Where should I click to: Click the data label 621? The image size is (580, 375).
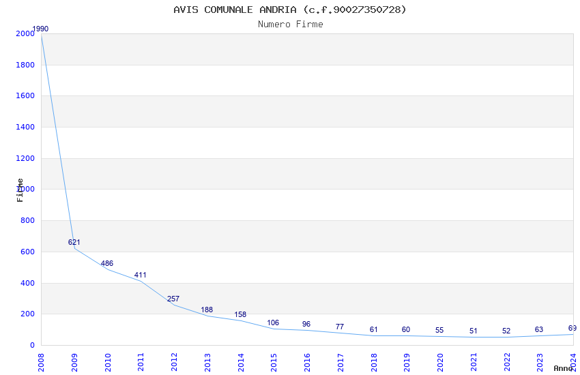pyautogui.click(x=74, y=242)
